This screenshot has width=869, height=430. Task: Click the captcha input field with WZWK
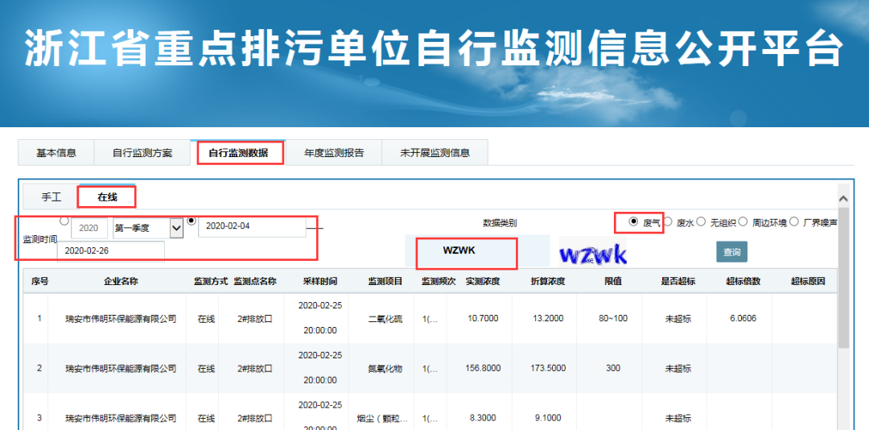[477, 250]
